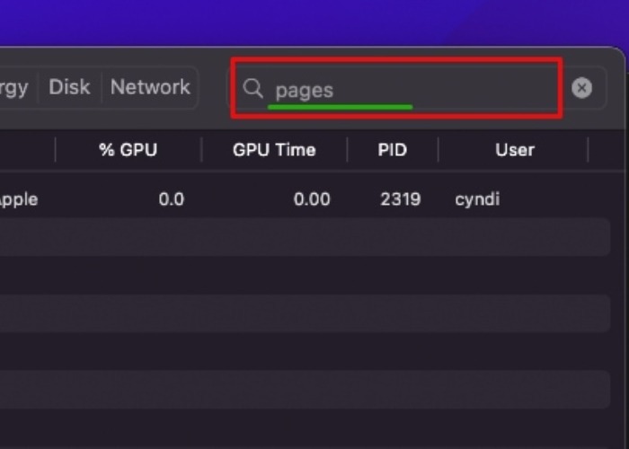Screen dimensions: 629x449
Task: Open the Network tab
Action: pos(150,87)
